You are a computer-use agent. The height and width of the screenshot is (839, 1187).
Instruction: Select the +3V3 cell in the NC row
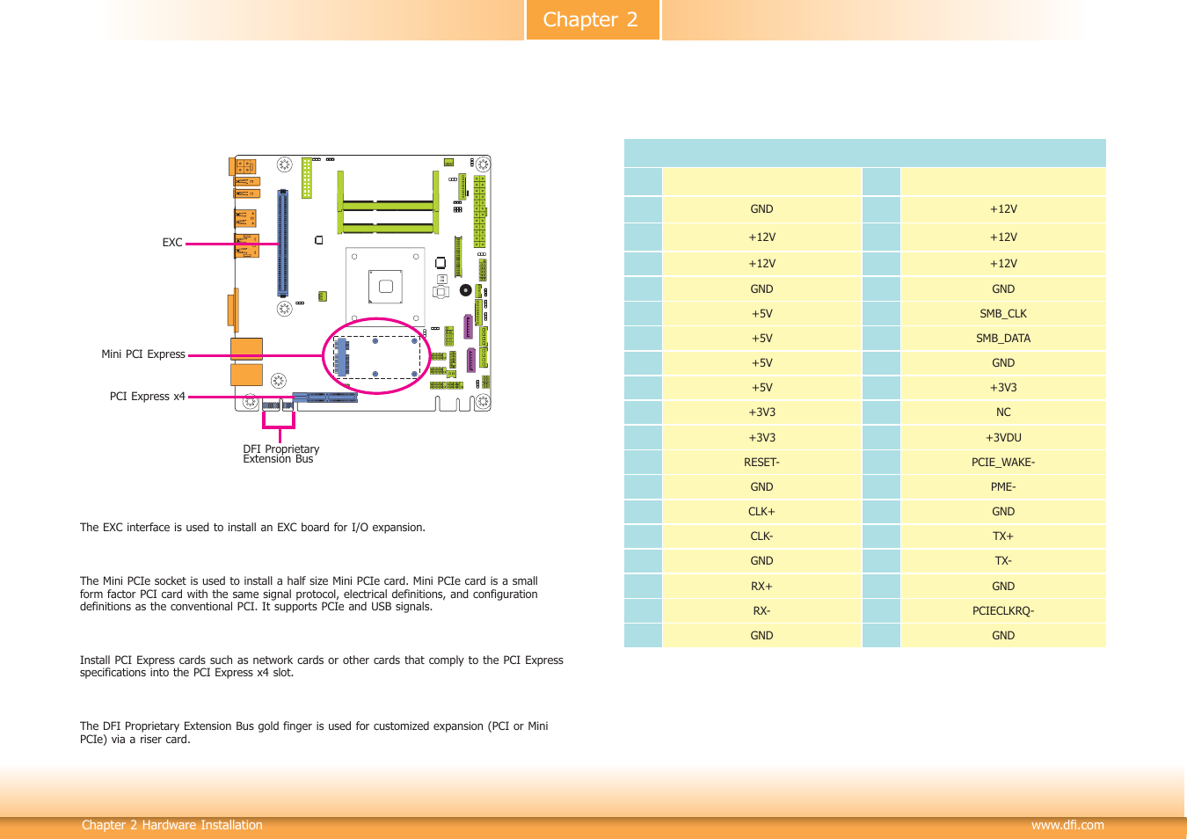pyautogui.click(x=761, y=412)
